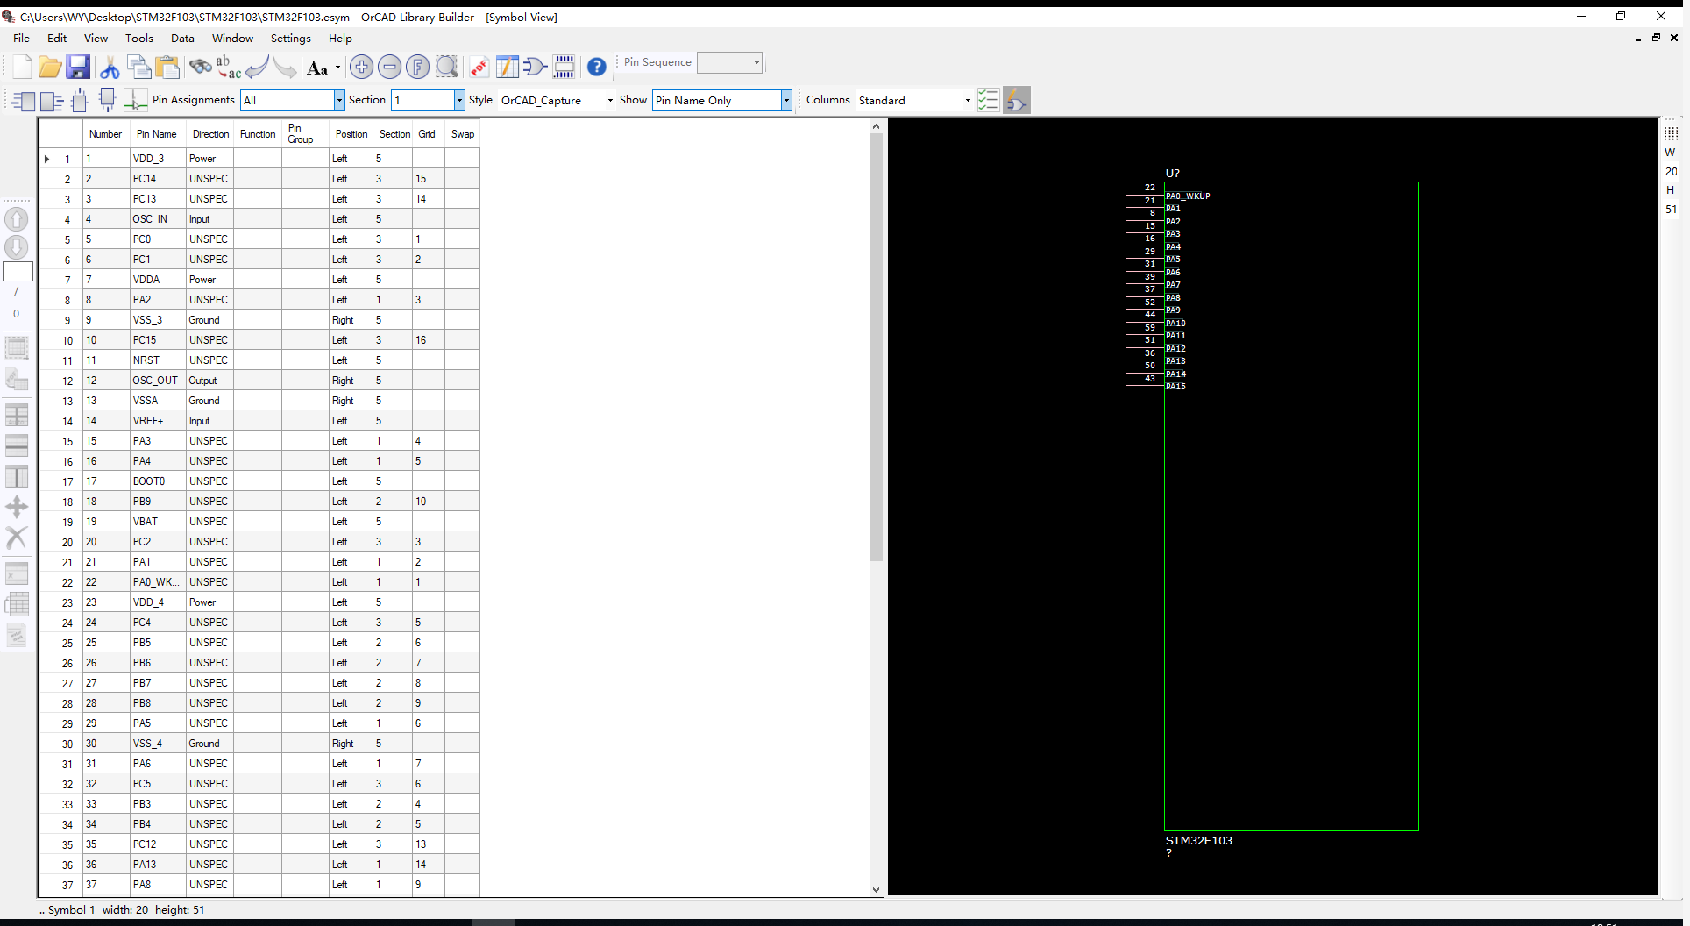Select the logic gate symbol toolbar icon

pyautogui.click(x=536, y=67)
